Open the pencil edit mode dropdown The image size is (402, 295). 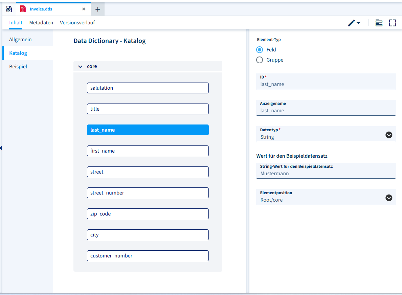[354, 23]
